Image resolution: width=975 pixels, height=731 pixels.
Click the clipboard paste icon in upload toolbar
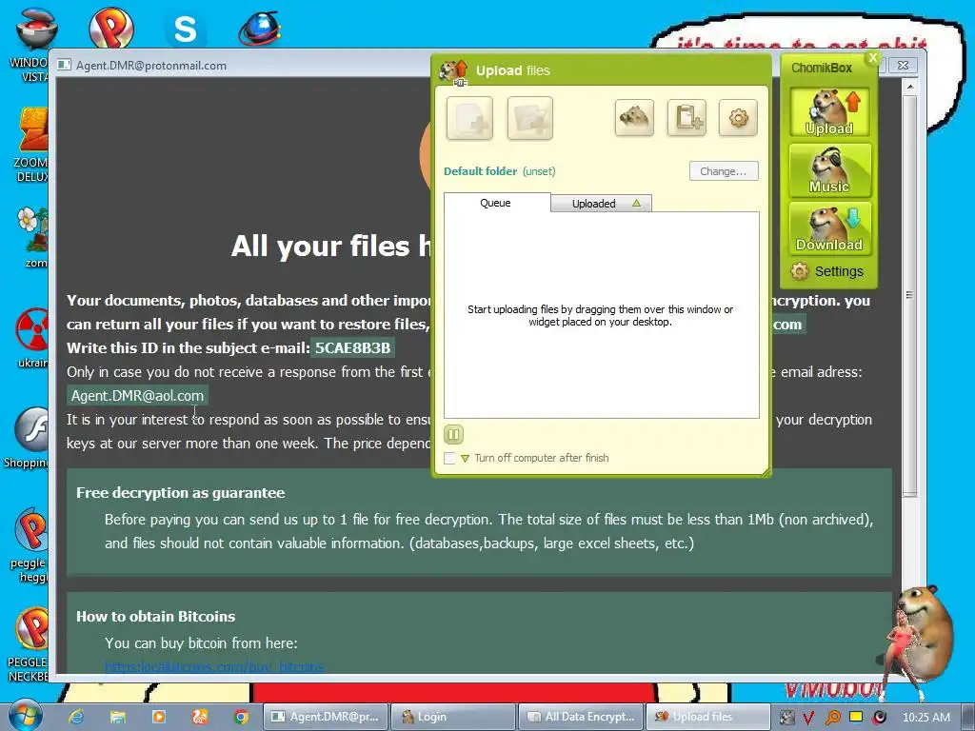pyautogui.click(x=686, y=117)
